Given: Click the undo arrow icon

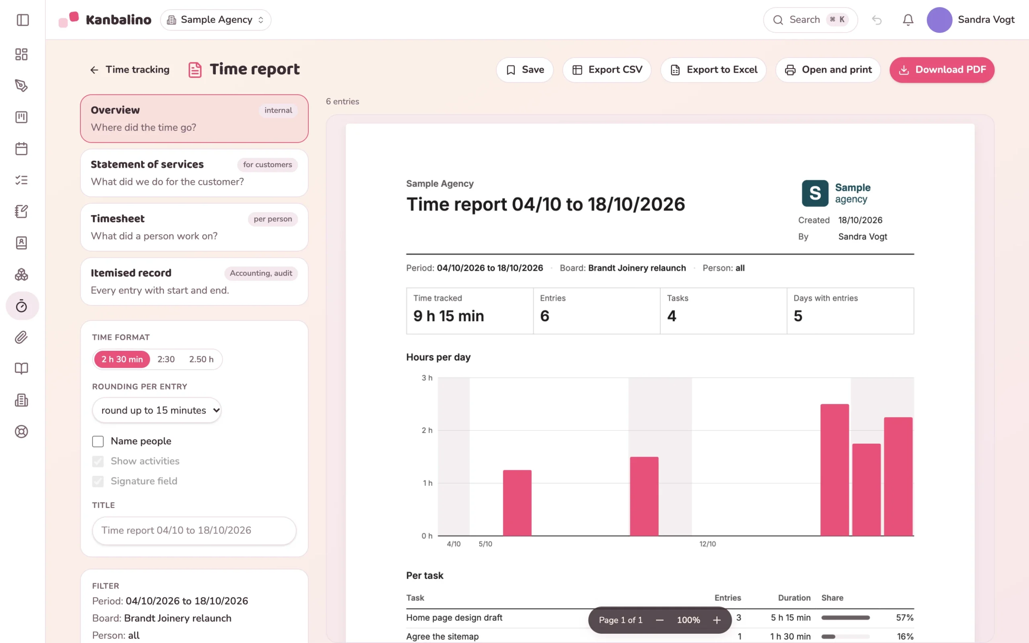Looking at the screenshot, I should coord(877,20).
